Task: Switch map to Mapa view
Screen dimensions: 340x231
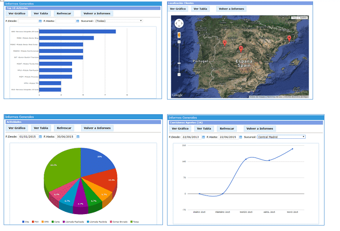Action: coord(295,18)
